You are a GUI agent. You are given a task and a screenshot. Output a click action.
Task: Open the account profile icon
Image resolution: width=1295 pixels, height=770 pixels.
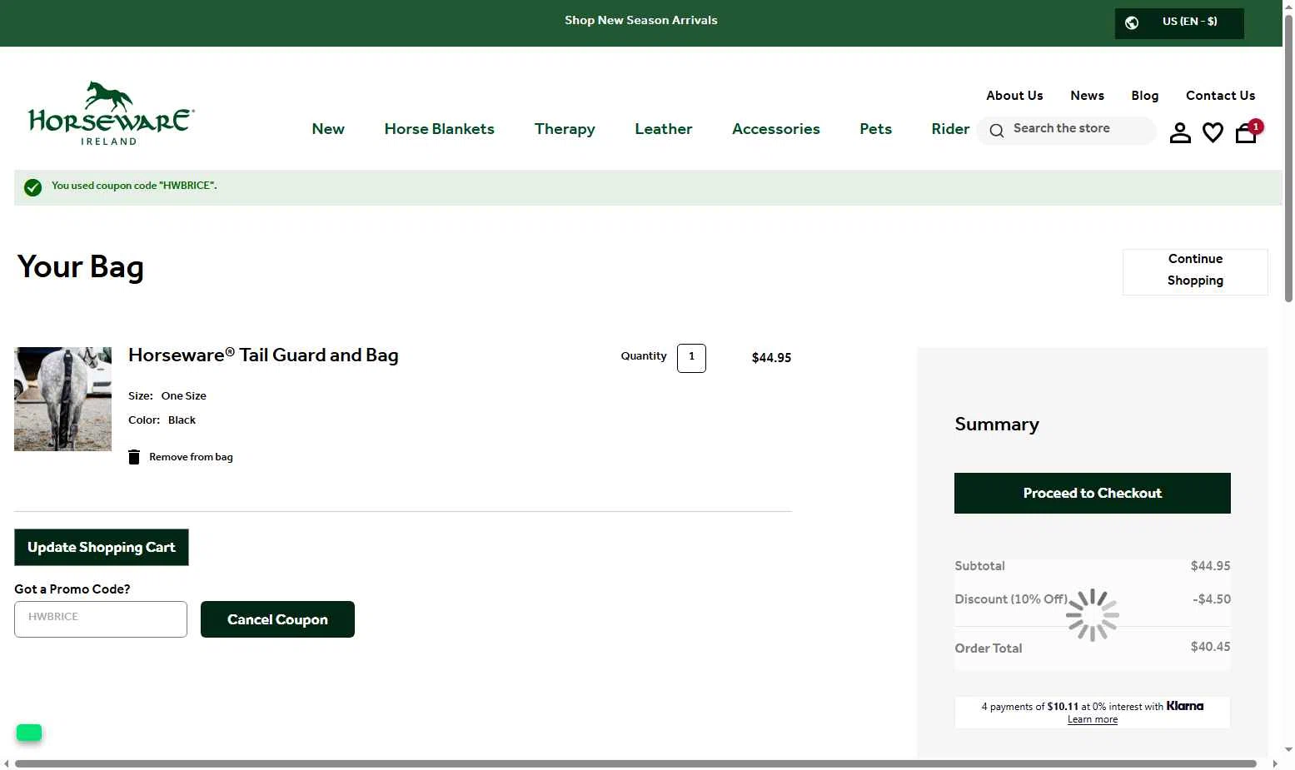1180,132
